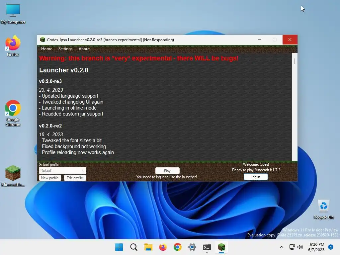Click the 'Launcher v0.2.0' heading
This screenshot has width=340, height=255.
64,70
